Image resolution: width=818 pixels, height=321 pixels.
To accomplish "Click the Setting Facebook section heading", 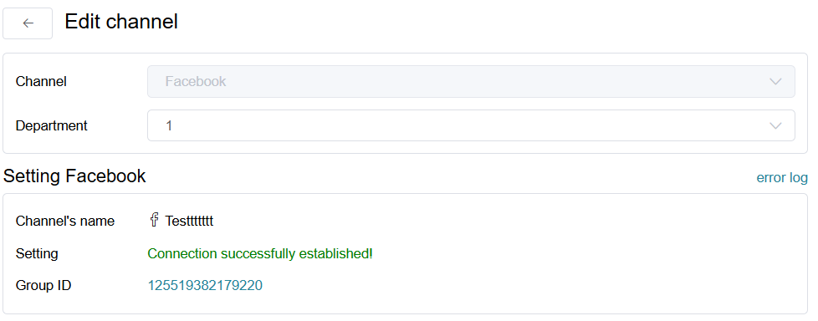I will click(74, 176).
